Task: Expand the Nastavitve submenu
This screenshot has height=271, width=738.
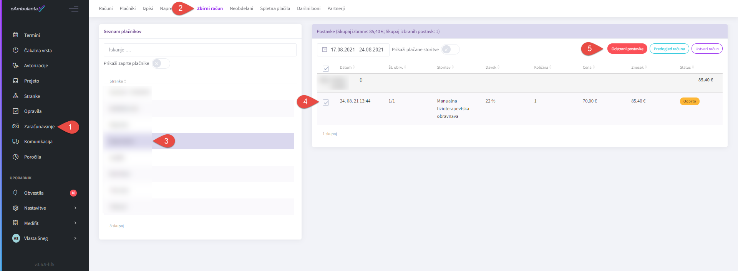Action: (x=75, y=208)
